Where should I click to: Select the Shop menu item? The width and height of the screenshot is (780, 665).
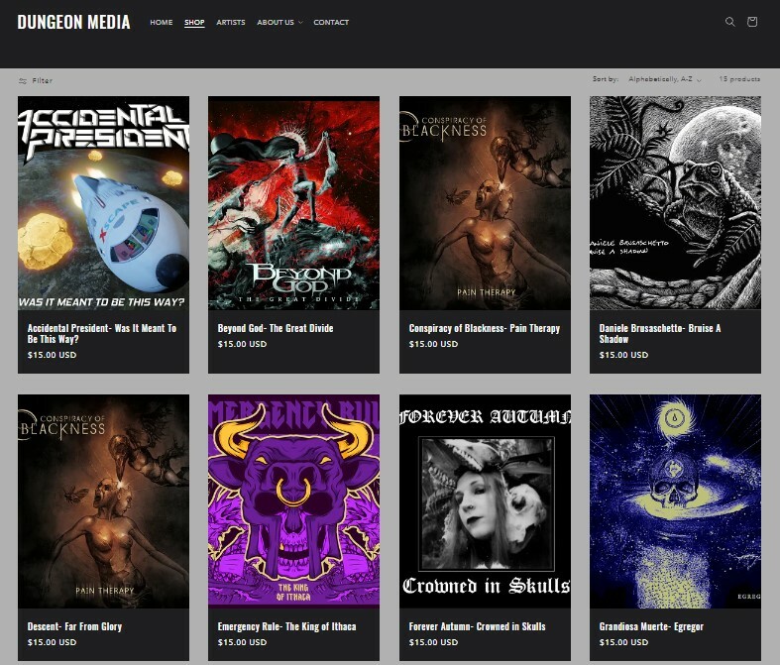click(x=194, y=23)
